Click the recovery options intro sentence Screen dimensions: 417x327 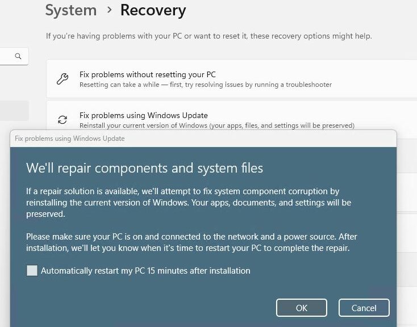(x=209, y=36)
